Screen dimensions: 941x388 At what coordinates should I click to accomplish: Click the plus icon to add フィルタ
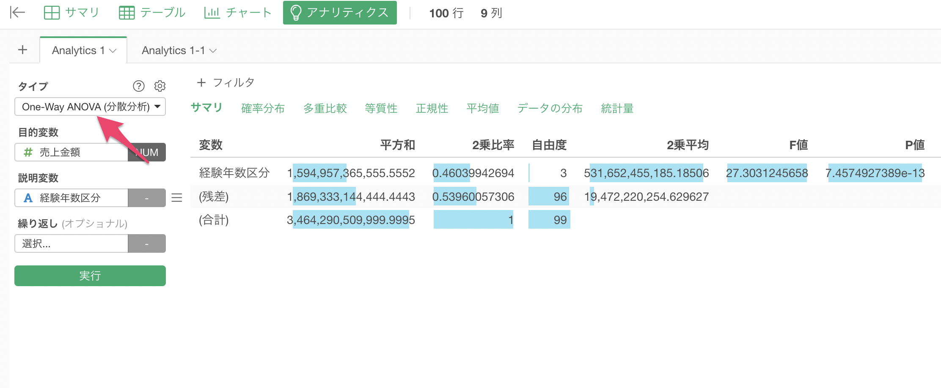[x=201, y=82]
